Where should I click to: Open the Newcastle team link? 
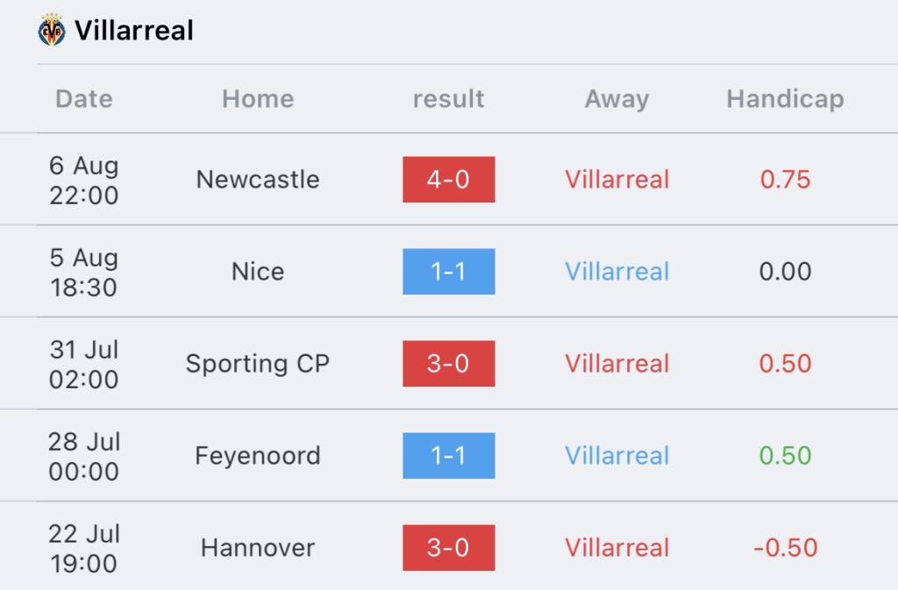[258, 179]
